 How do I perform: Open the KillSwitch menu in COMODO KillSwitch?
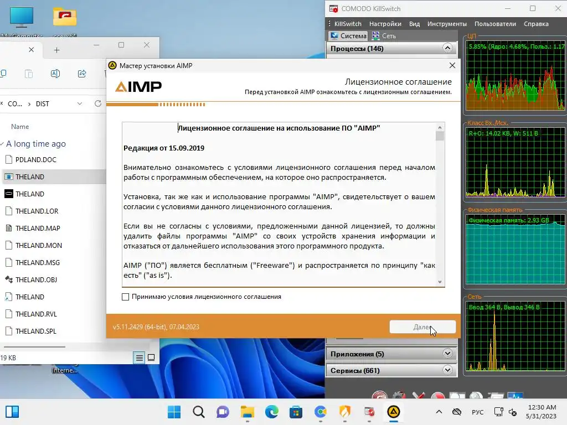point(348,24)
